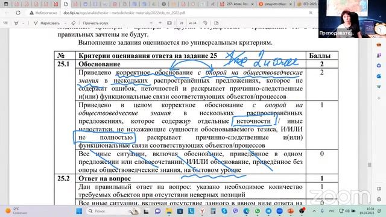Open the PDF table of contents icon
Screen dimensions: 386x217
[5, 23]
